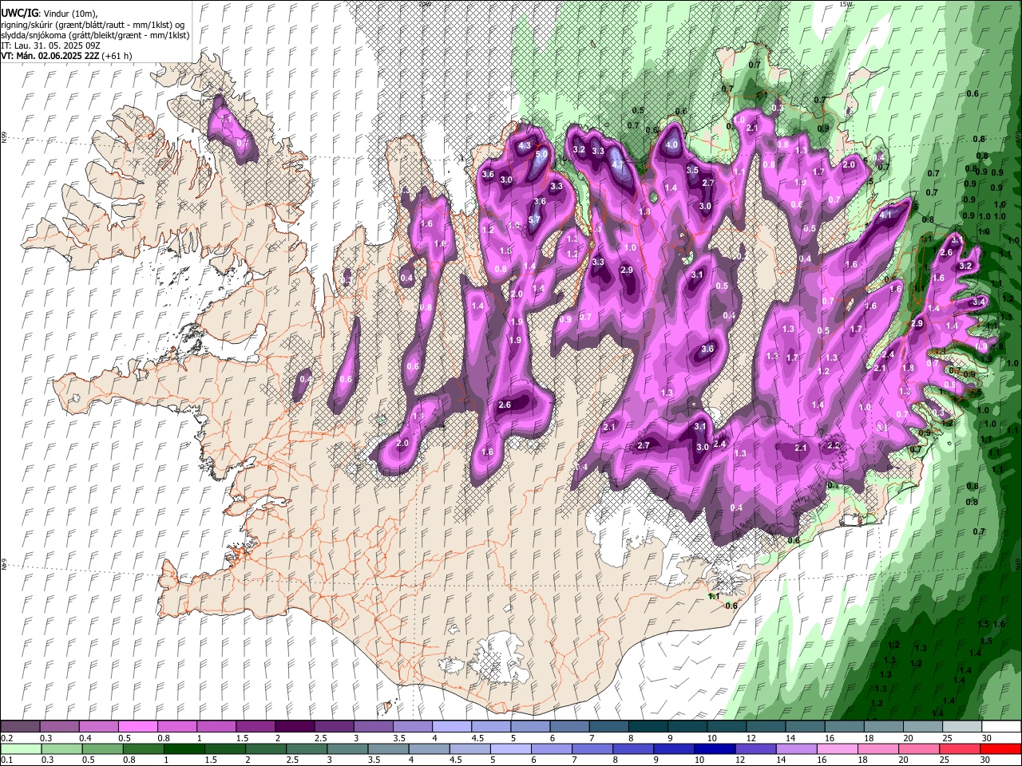This screenshot has width=1022, height=766.
Task: Click the 4.0 snowfall value on the map
Action: pos(671,145)
